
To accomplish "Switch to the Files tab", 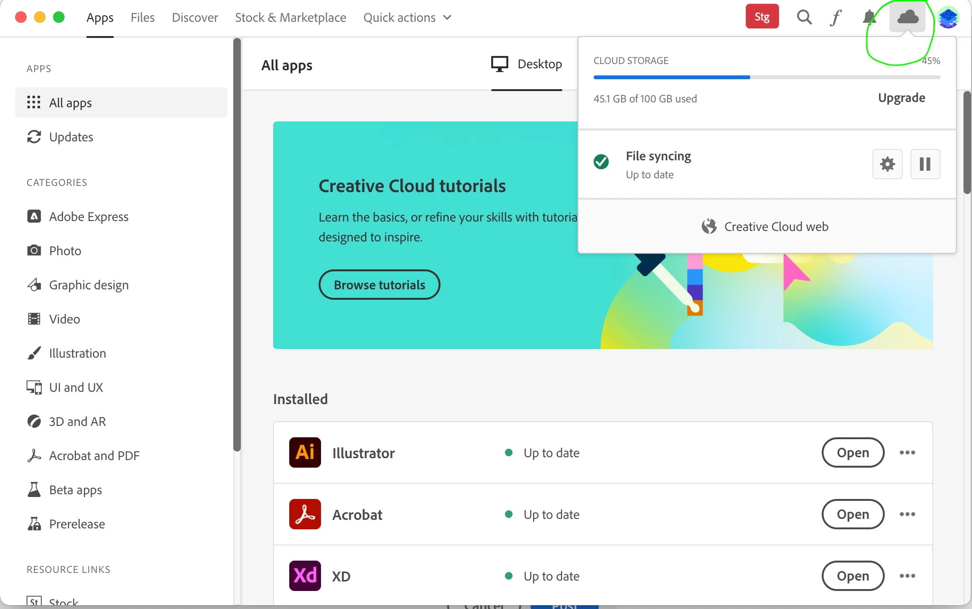I will (142, 18).
